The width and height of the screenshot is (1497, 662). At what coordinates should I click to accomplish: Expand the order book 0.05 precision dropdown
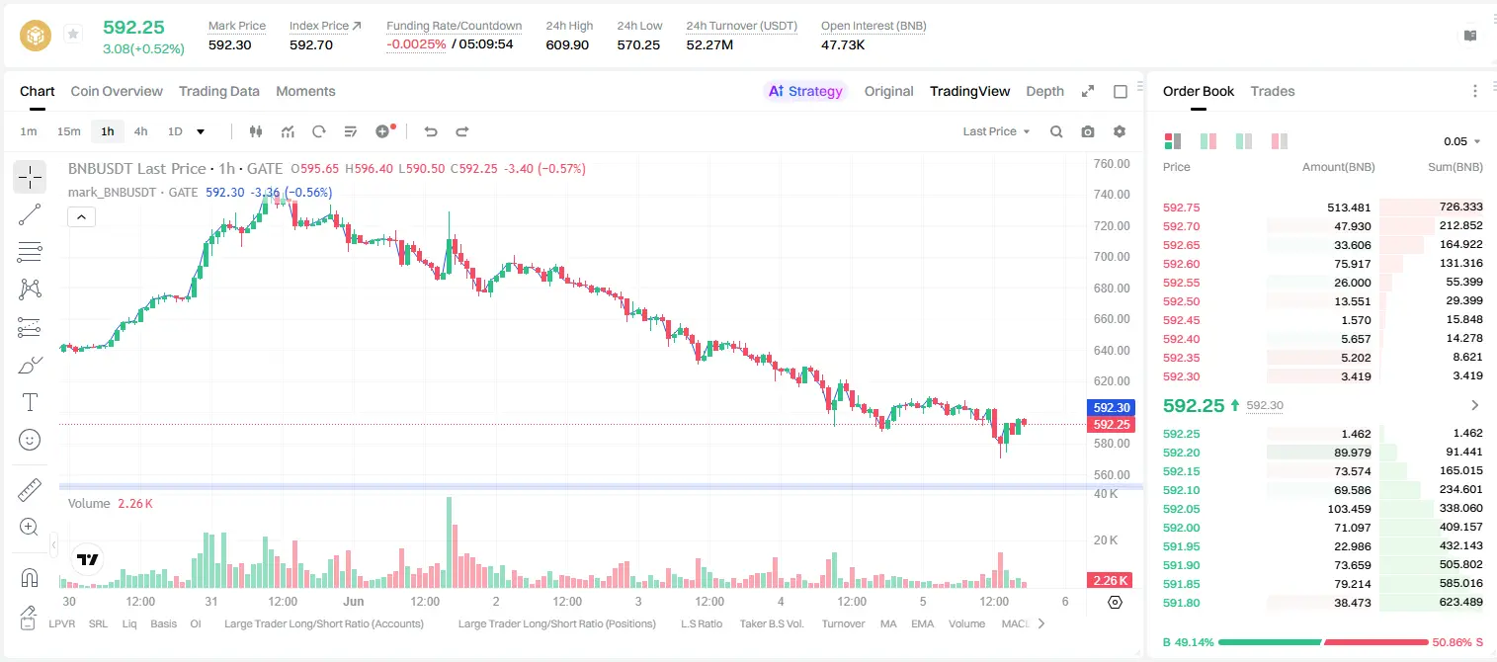tap(1462, 141)
